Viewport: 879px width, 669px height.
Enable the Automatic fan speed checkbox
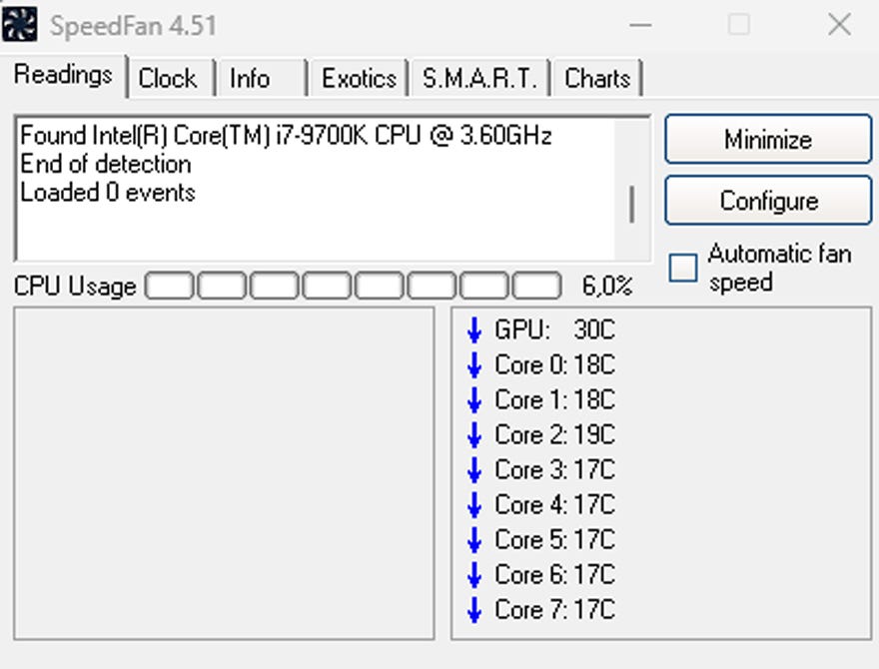(x=683, y=268)
